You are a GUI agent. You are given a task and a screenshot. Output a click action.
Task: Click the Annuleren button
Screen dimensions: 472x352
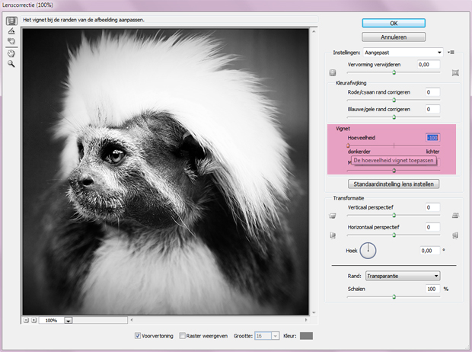(x=394, y=37)
